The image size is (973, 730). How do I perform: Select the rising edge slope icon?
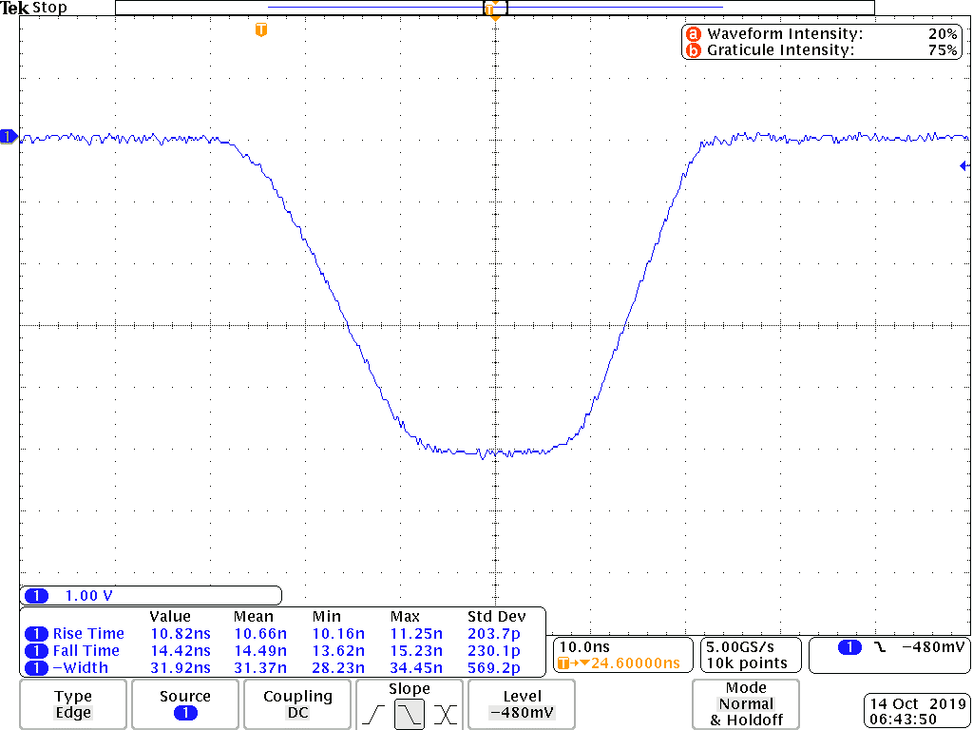[x=373, y=714]
